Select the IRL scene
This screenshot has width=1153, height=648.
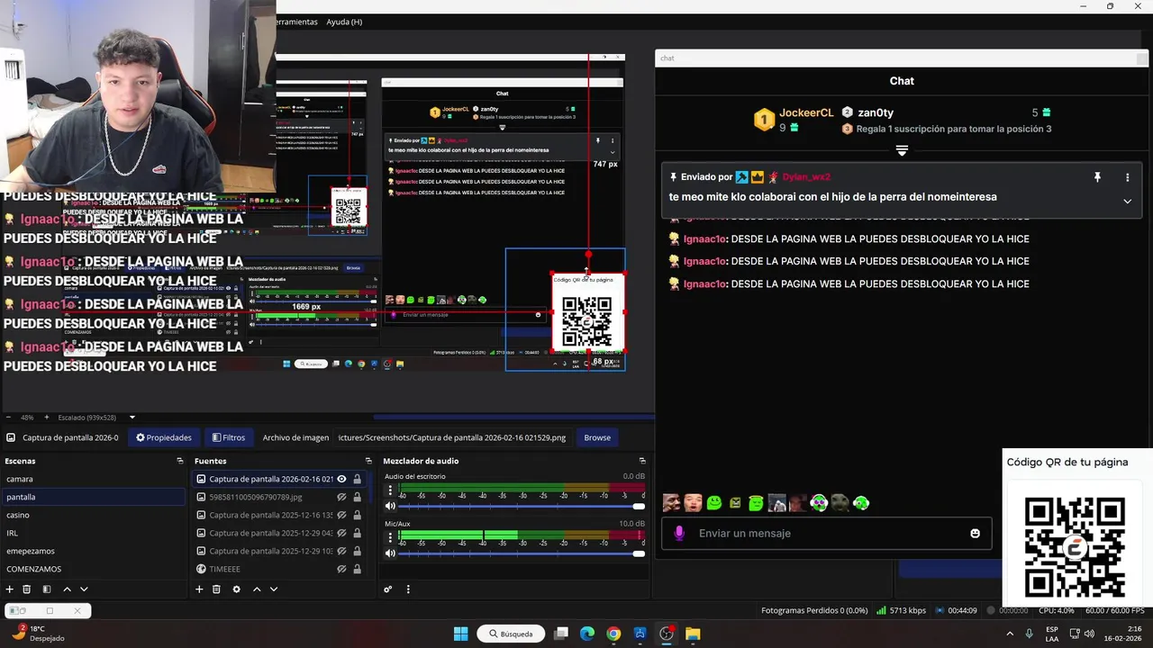93,533
